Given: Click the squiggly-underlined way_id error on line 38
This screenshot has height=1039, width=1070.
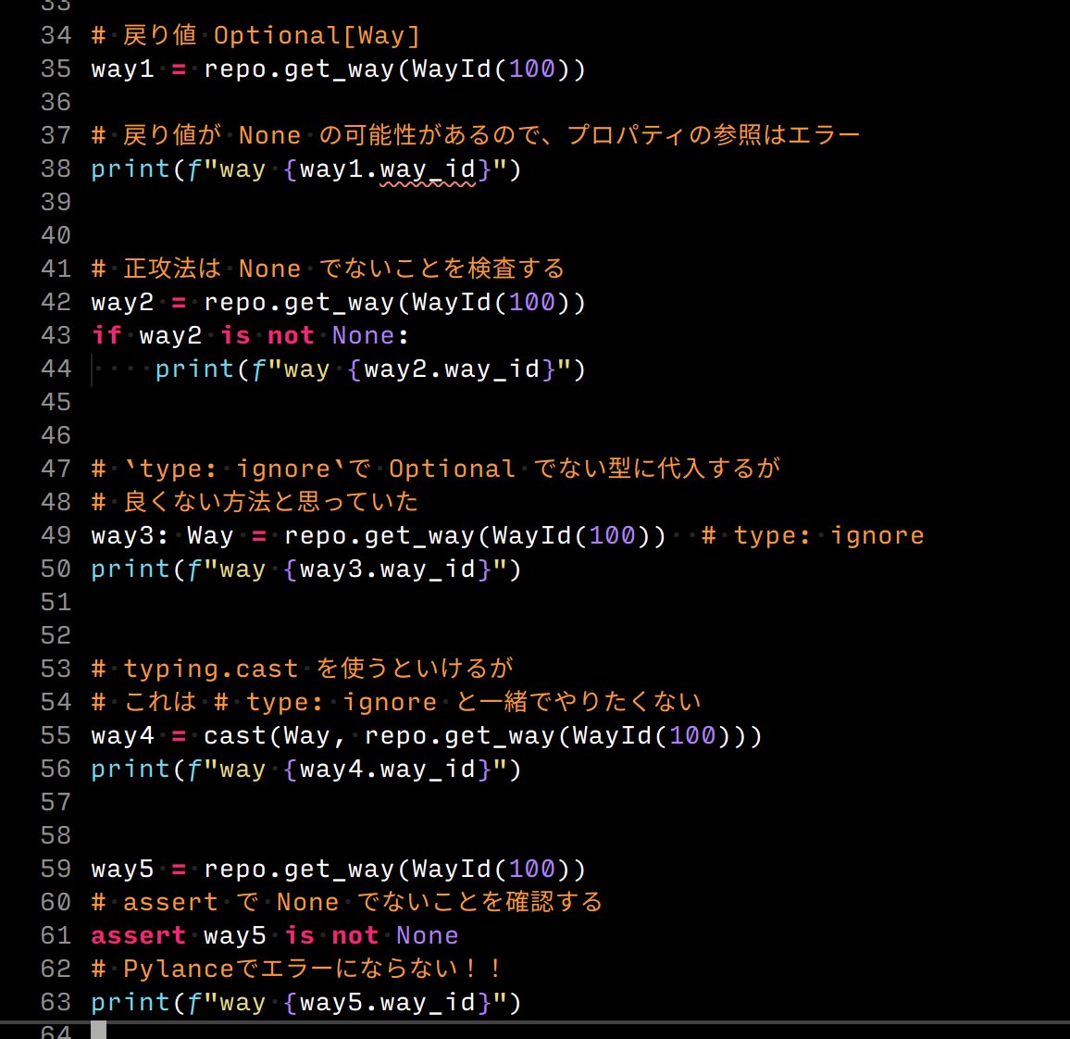Looking at the screenshot, I should (427, 169).
